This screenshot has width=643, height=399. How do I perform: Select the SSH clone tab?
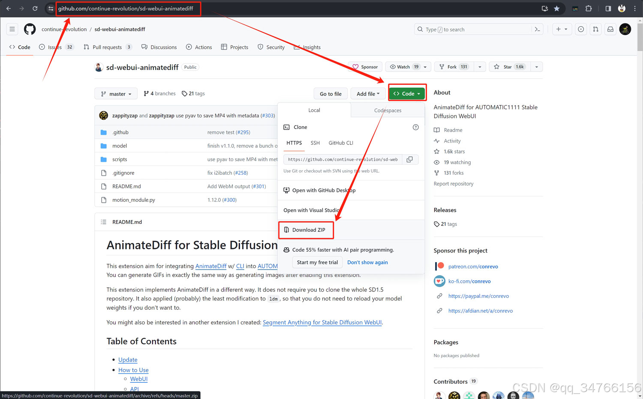point(315,143)
